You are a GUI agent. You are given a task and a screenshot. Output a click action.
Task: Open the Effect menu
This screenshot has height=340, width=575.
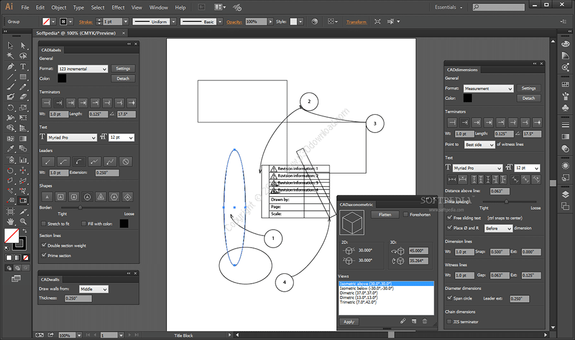coord(117,7)
